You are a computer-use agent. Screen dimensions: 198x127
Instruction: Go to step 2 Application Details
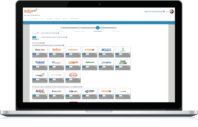tap(79, 28)
